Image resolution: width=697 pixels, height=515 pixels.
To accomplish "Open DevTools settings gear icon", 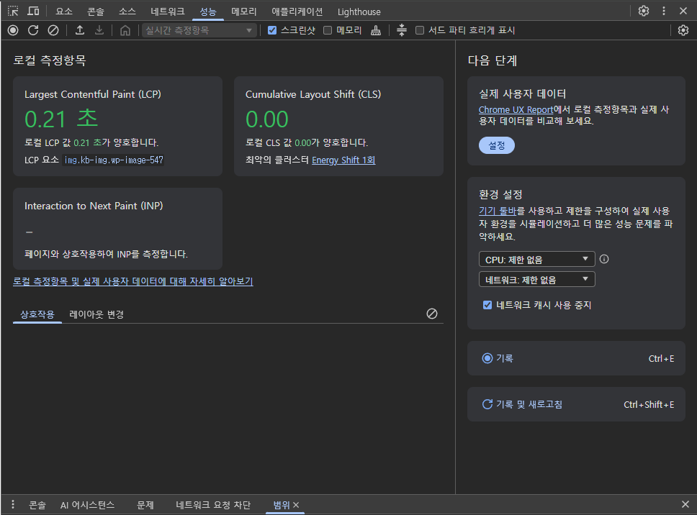I will (x=643, y=11).
